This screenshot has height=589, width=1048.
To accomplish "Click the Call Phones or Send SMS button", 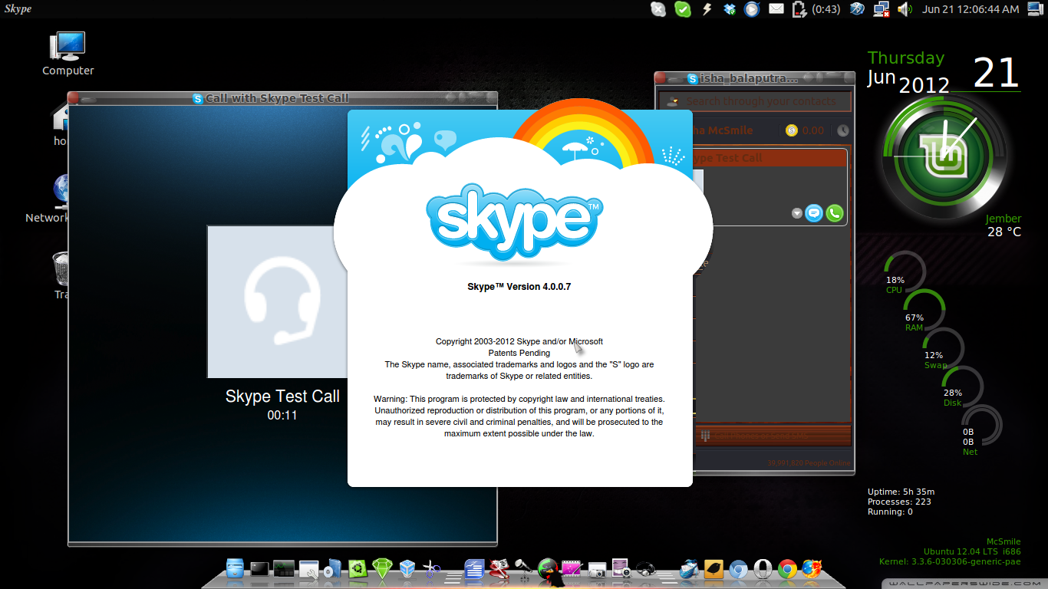I will click(773, 436).
